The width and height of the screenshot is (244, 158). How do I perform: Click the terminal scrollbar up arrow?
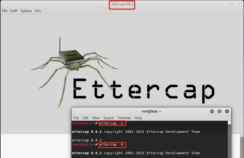click(229, 123)
